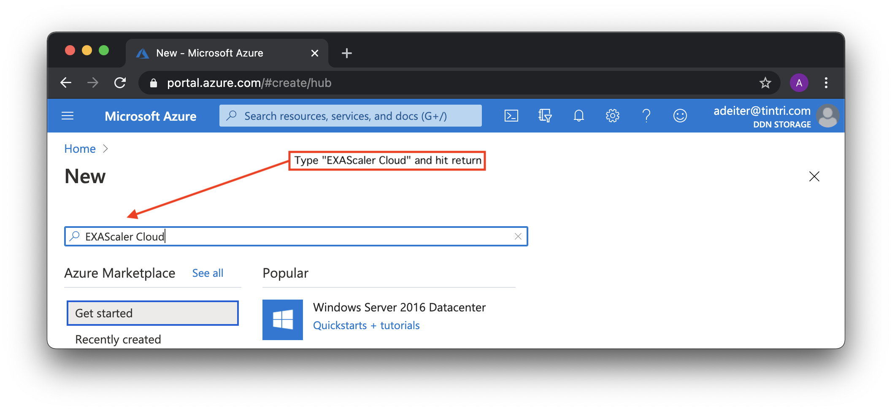892x411 pixels.
Task: Focus the global Search resources box
Action: point(350,116)
